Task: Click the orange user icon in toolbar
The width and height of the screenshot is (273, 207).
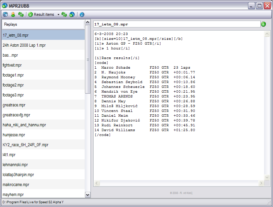Action: pos(13,14)
